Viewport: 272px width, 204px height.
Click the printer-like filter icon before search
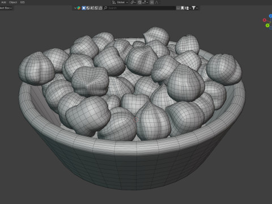[100, 8]
